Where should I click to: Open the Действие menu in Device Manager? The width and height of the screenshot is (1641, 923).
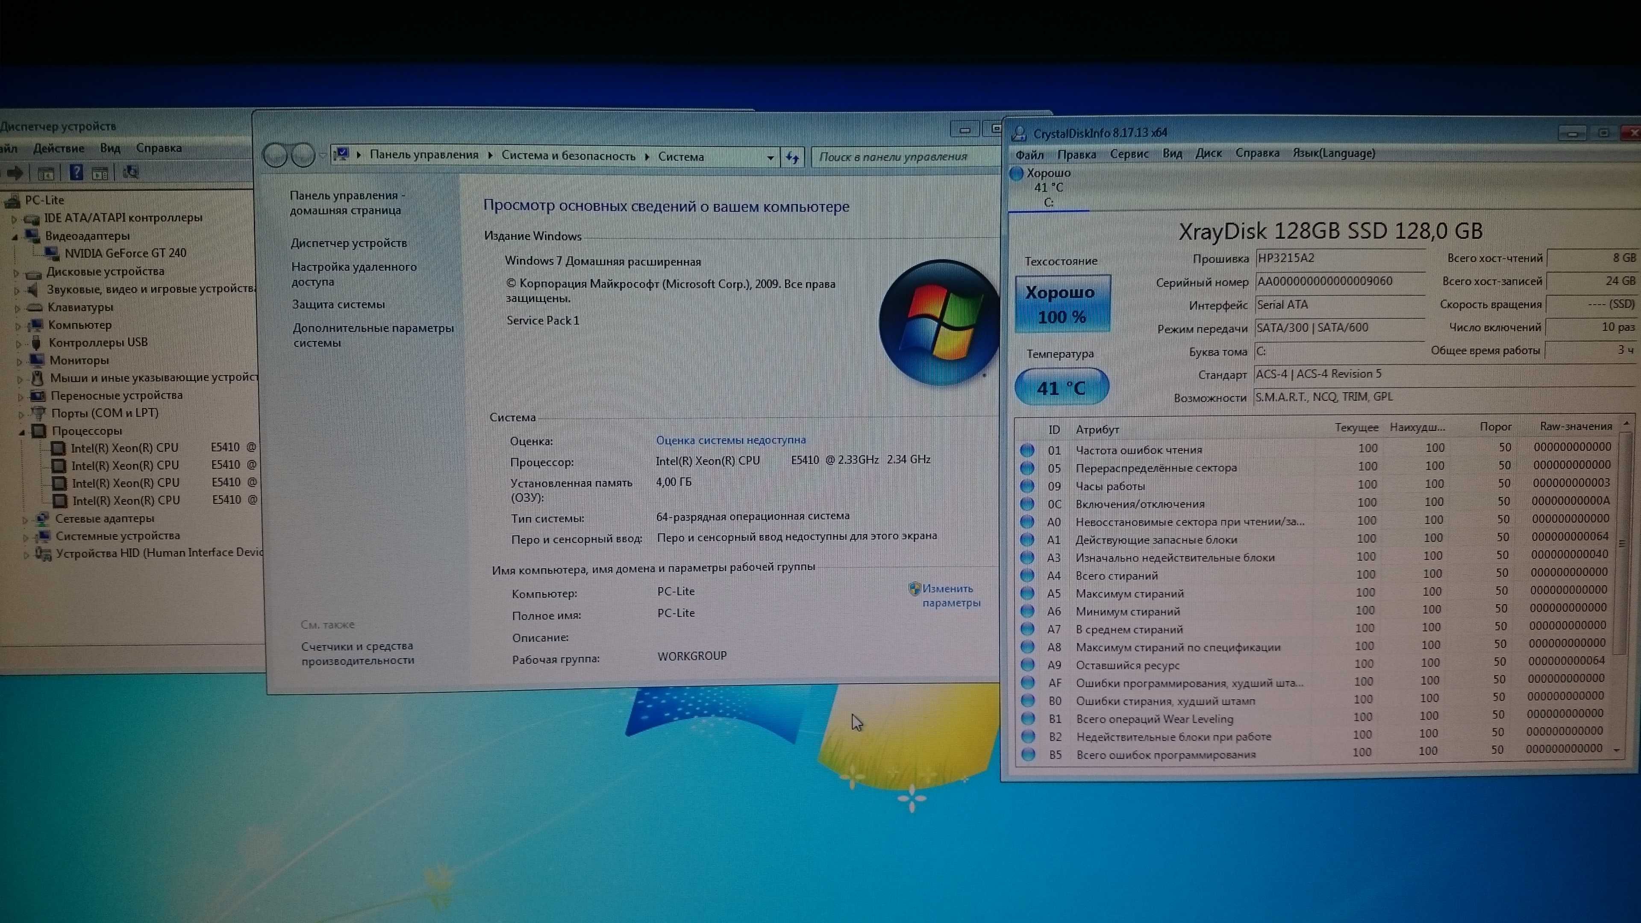[59, 148]
